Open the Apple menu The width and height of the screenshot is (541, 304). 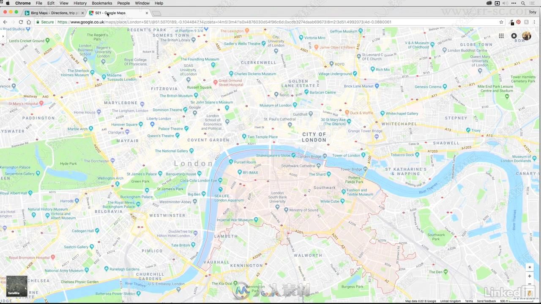[x=7, y=3]
